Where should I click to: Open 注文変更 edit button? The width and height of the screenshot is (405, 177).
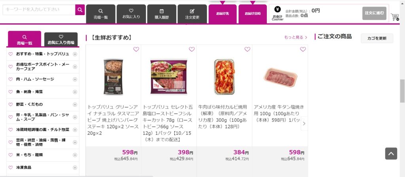point(192,14)
